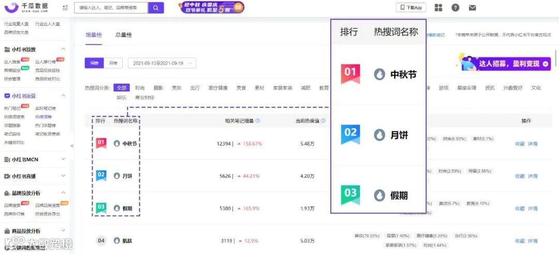Click the flame icon beside 假期 in table
Image resolution: width=559 pixels, height=254 pixels.
click(x=116, y=208)
